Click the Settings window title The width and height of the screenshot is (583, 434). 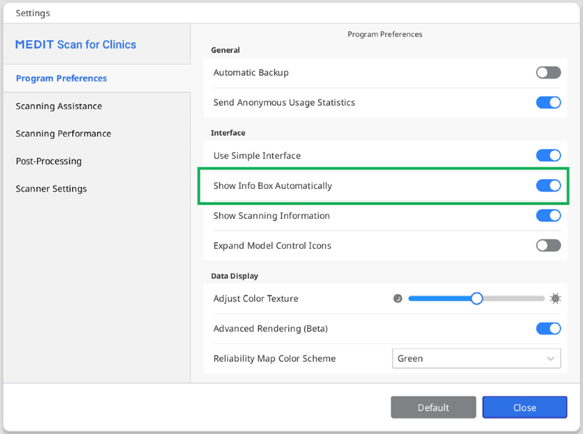[33, 13]
